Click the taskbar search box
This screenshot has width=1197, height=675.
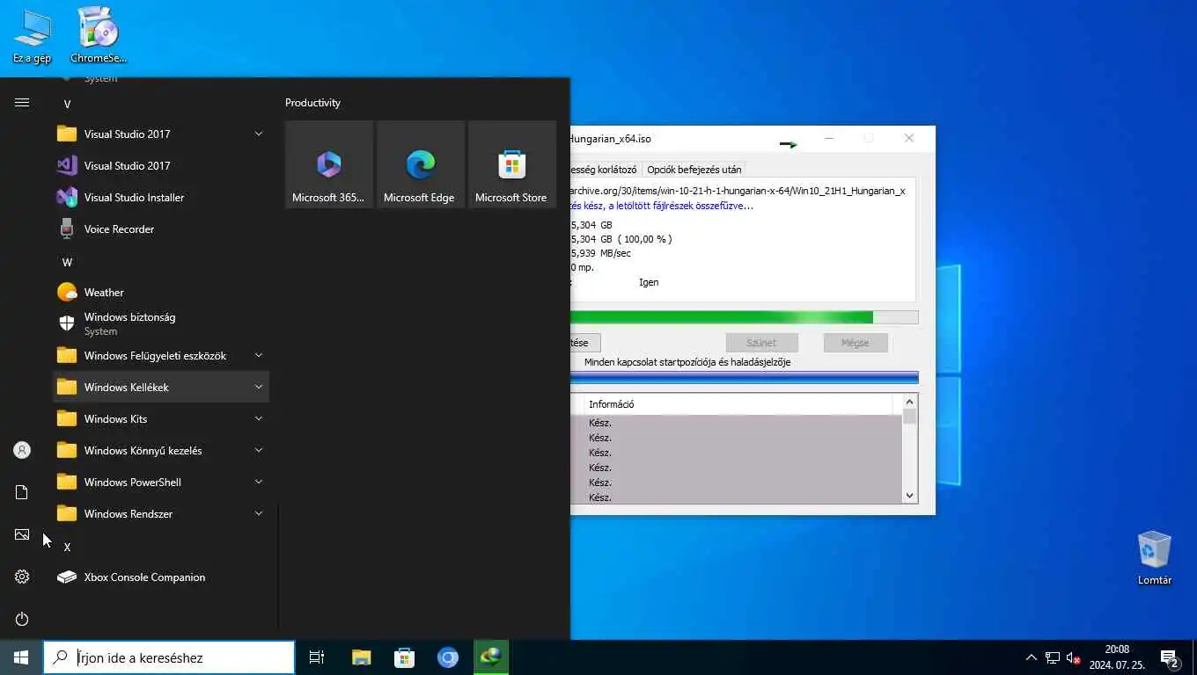tap(169, 657)
